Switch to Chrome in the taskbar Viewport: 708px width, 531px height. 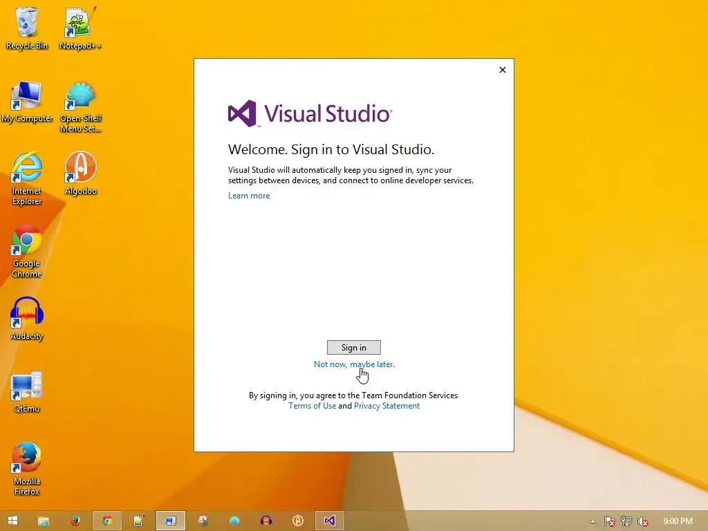pyautogui.click(x=107, y=521)
